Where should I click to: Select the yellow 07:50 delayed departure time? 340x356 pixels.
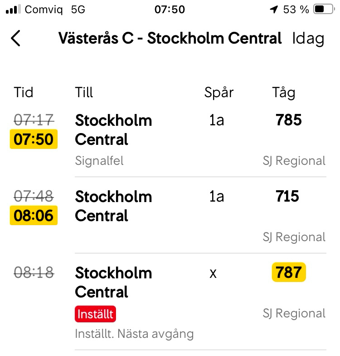tap(34, 139)
